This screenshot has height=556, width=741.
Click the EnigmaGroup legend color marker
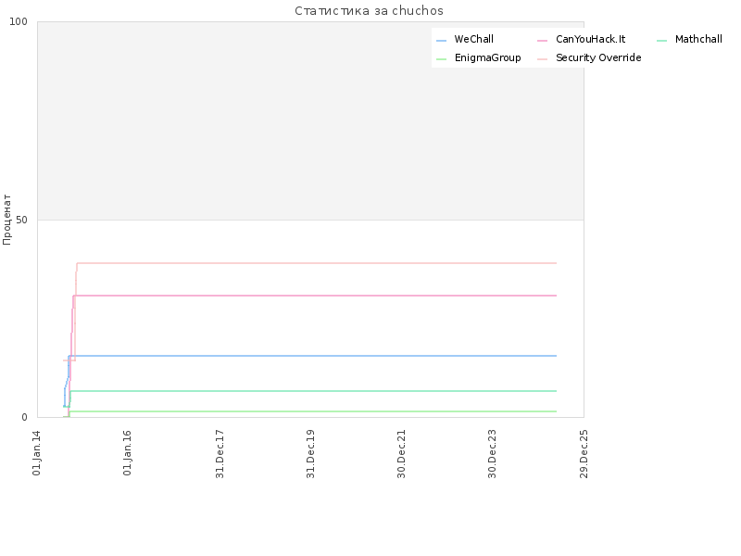click(x=441, y=59)
